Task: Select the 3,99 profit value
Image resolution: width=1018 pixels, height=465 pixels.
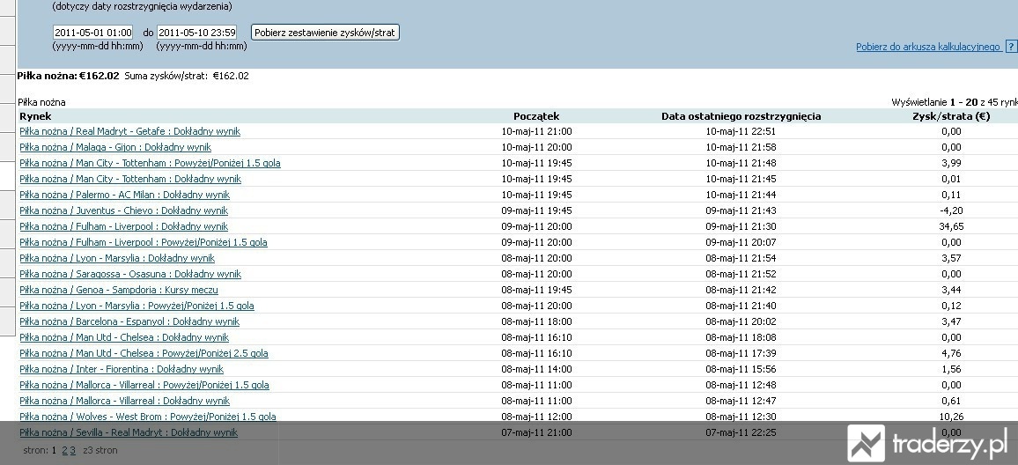Action: coord(951,163)
